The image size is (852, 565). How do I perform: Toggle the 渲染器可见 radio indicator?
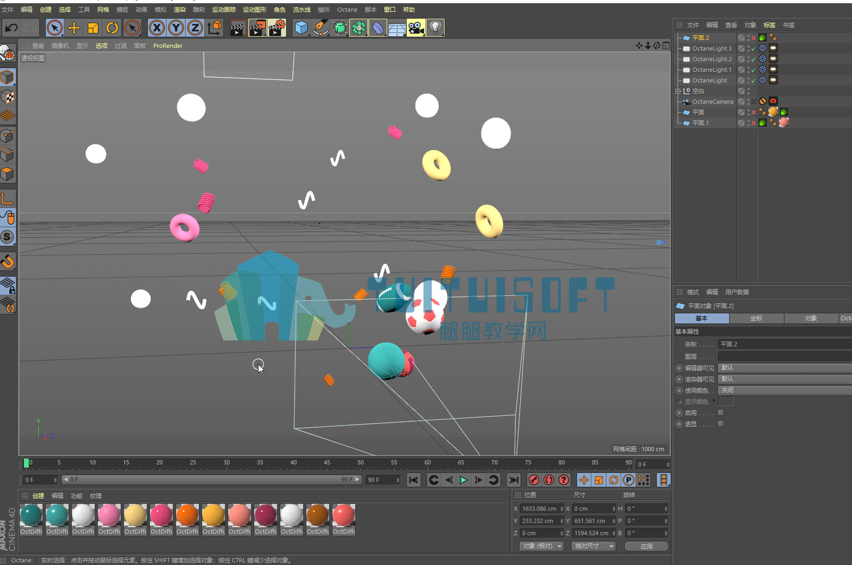(679, 379)
